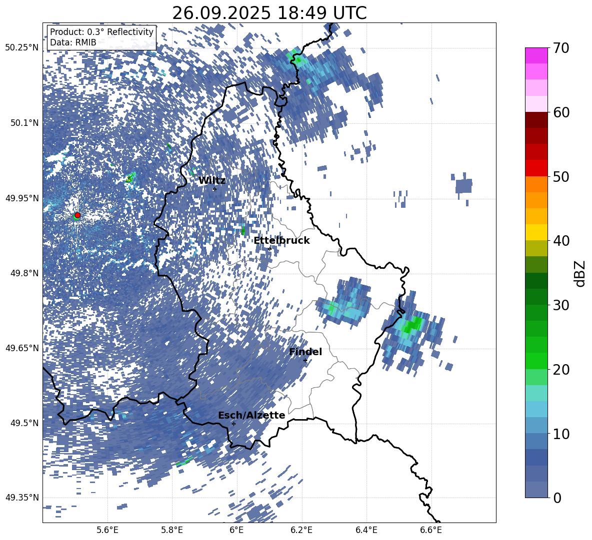Image resolution: width=592 pixels, height=540 pixels.
Task: Click the 49.65°N latitude label
Action: pyautogui.click(x=22, y=348)
